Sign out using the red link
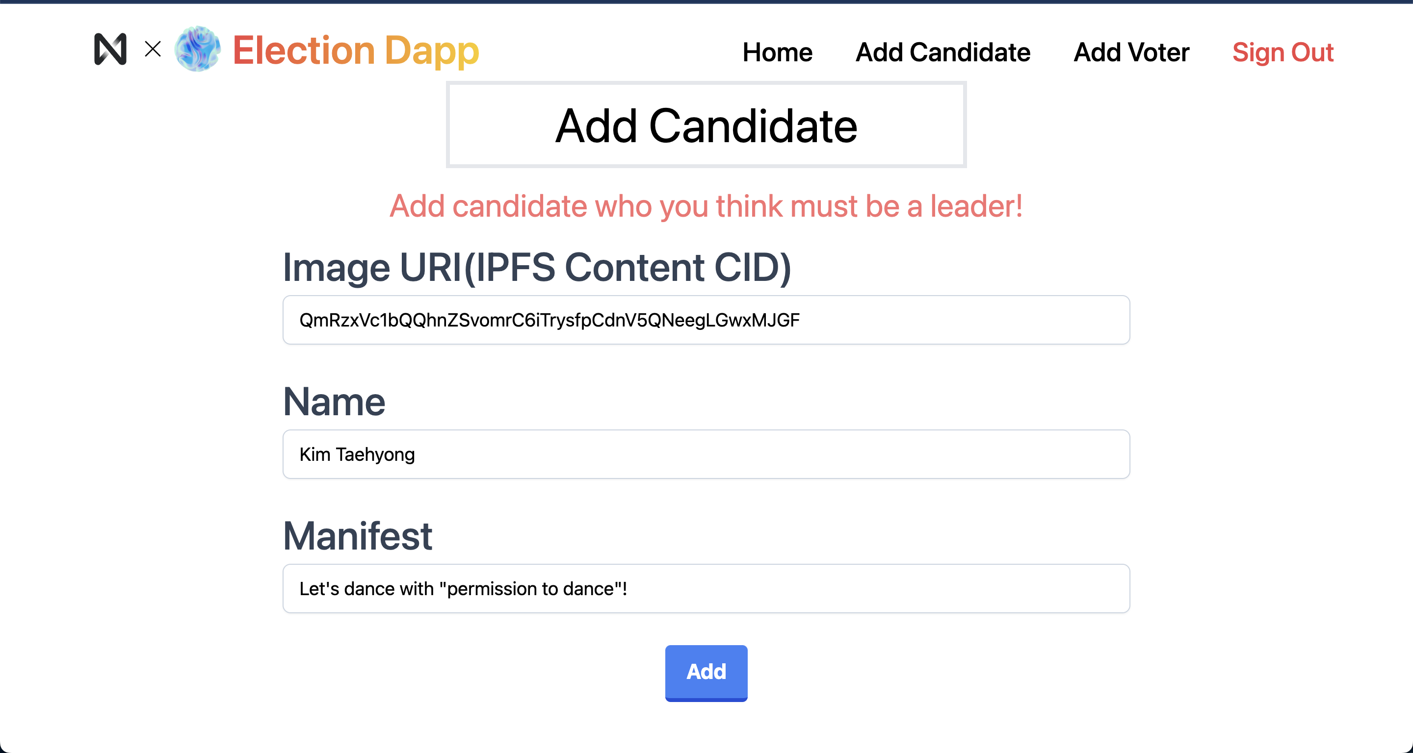The image size is (1413, 753). tap(1282, 52)
